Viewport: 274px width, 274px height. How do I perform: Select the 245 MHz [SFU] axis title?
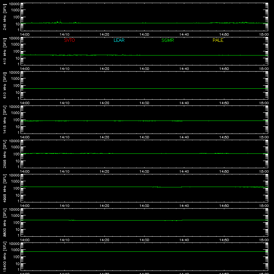coord(5,17)
